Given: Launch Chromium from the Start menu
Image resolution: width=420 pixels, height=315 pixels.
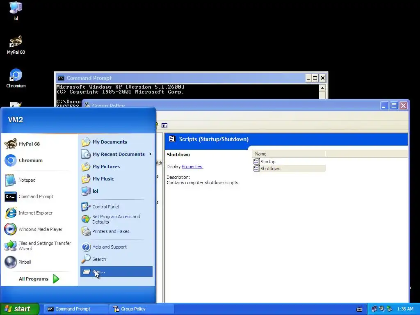Looking at the screenshot, I should point(39,160).
